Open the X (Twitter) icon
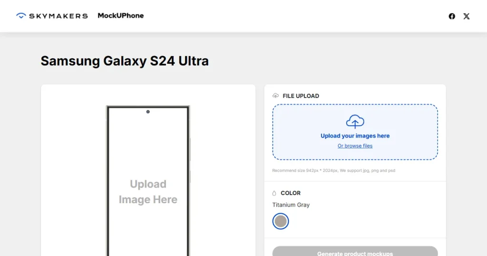 pos(466,16)
